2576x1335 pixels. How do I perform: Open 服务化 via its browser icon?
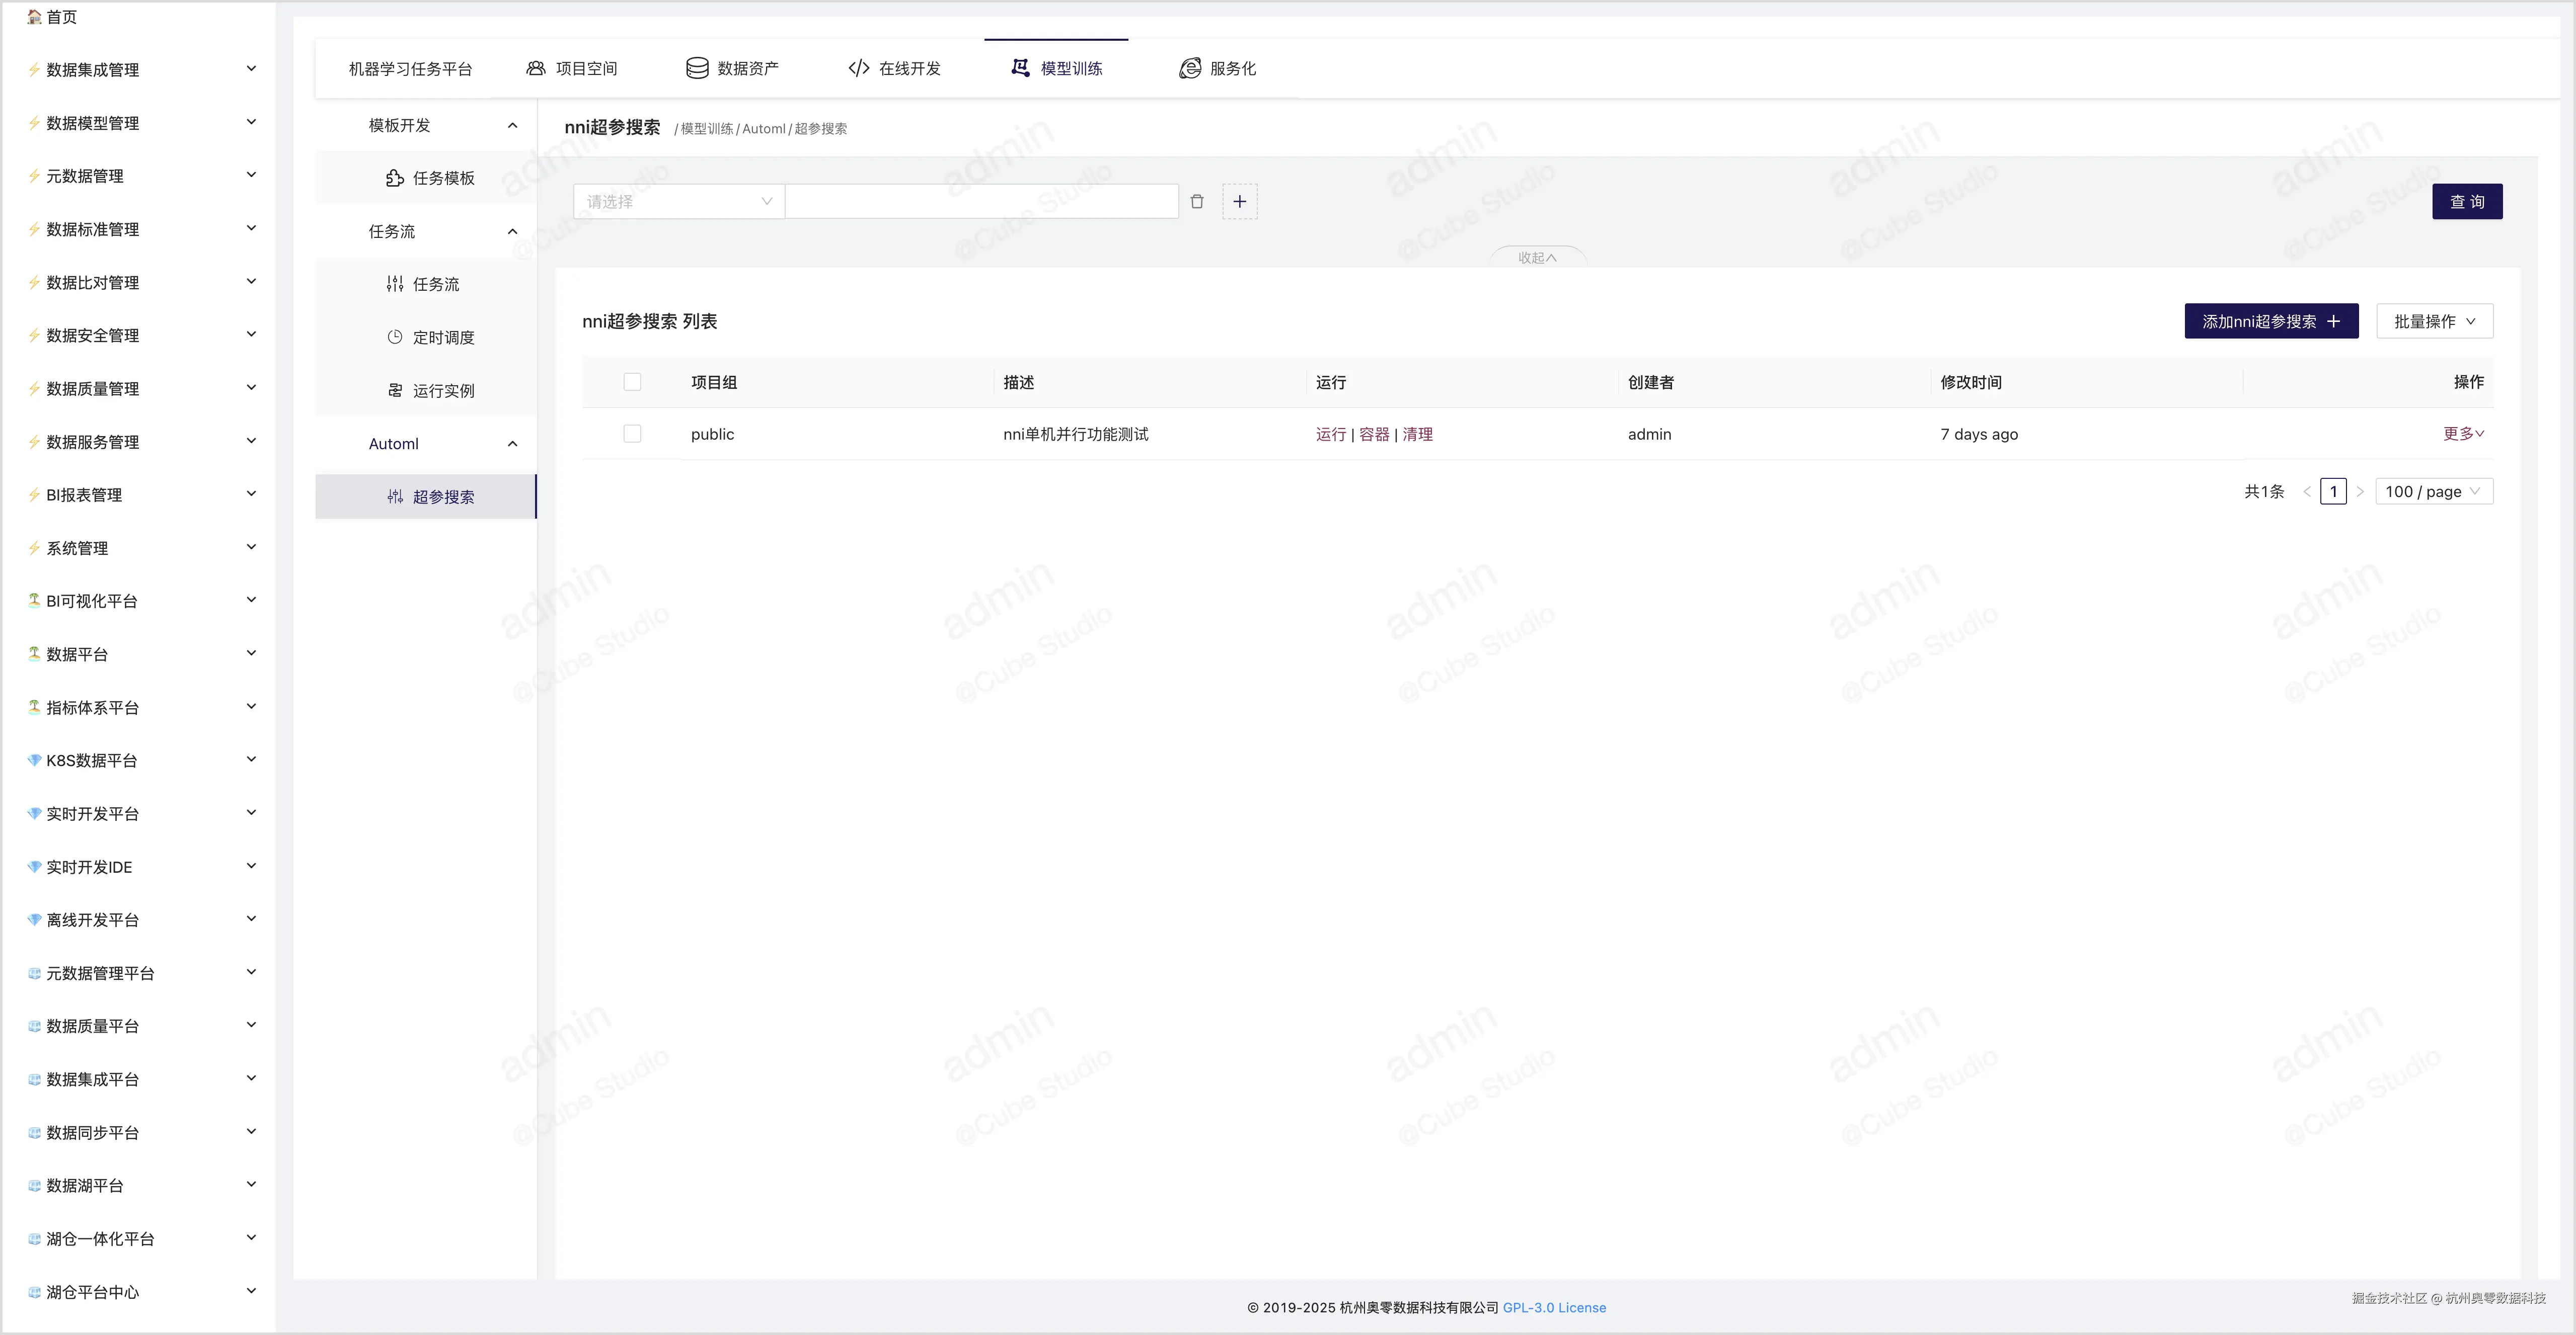click(x=1189, y=68)
